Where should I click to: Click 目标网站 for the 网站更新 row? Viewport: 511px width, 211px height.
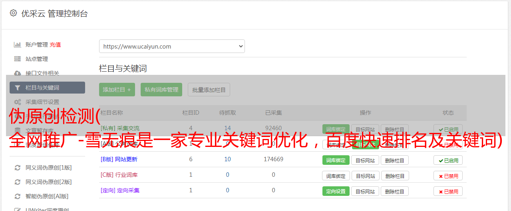[365, 160]
